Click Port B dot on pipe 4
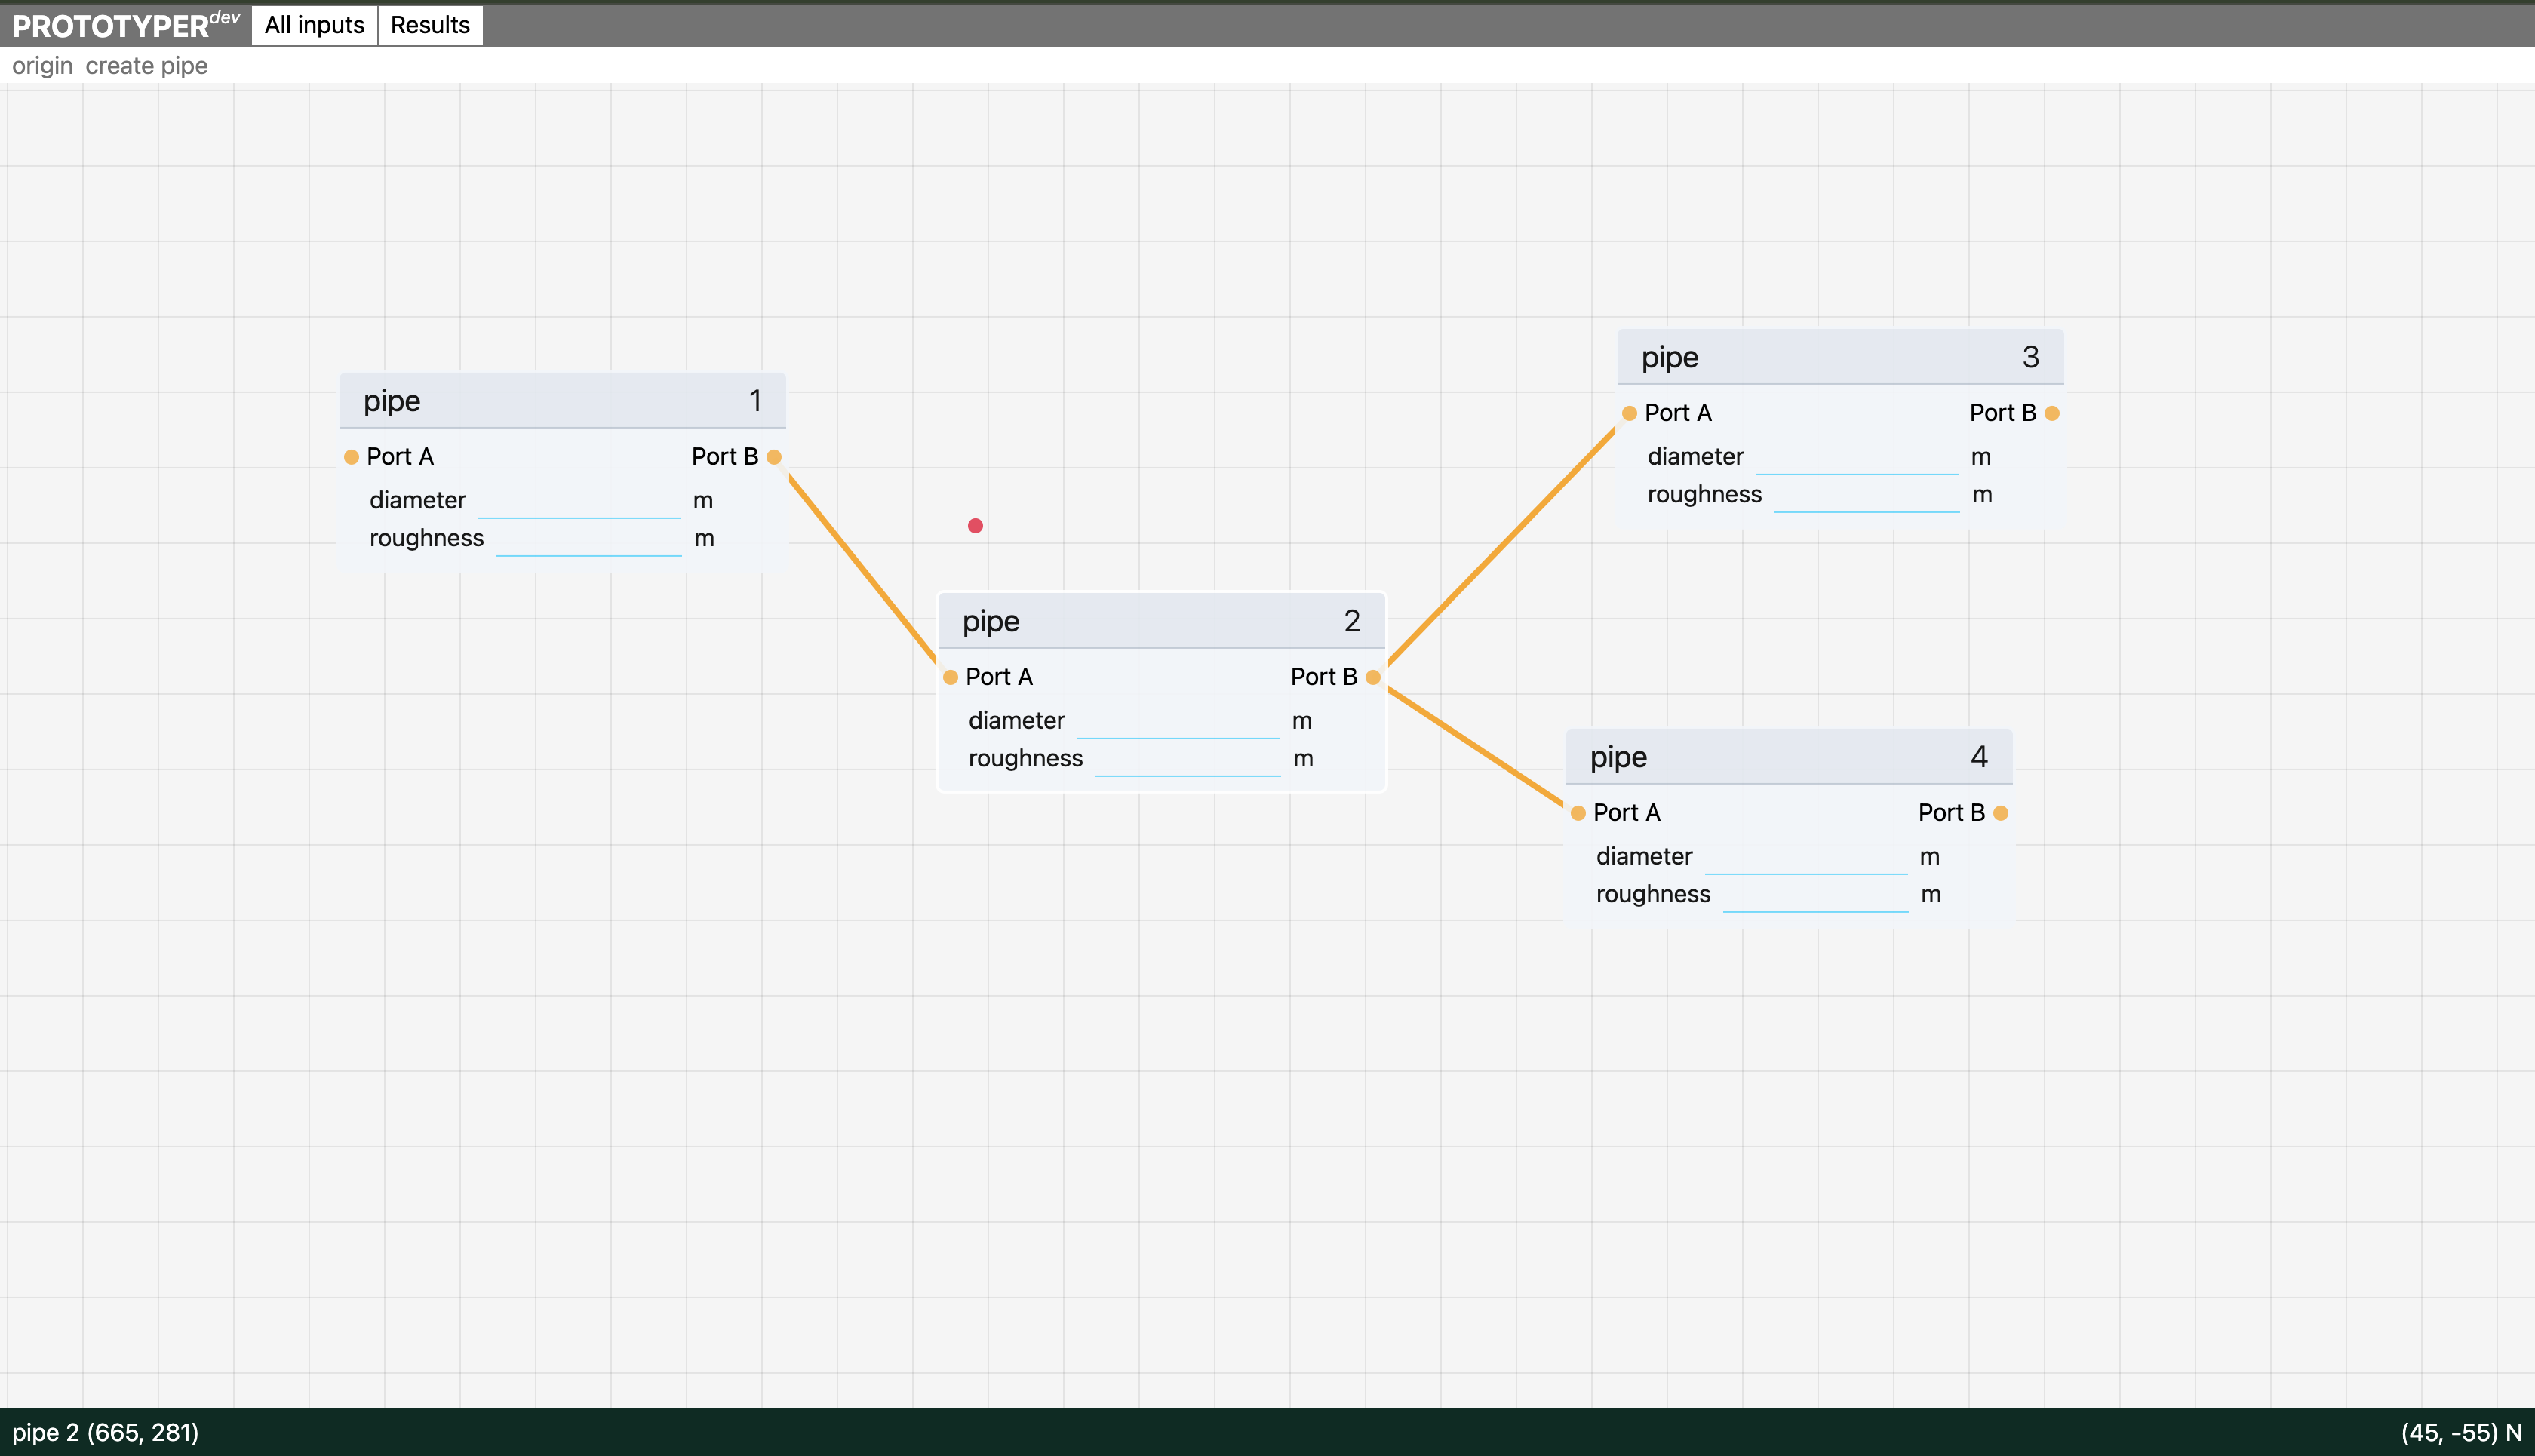The image size is (2535, 1456). 2001,813
